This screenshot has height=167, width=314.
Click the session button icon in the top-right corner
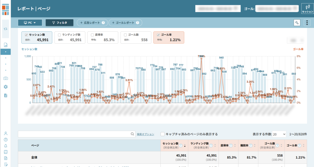pyautogui.click(x=307, y=9)
